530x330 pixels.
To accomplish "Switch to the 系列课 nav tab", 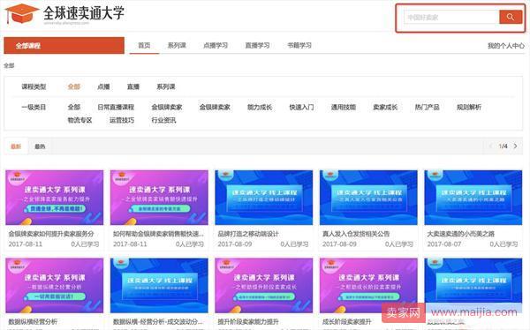I will pyautogui.click(x=177, y=45).
